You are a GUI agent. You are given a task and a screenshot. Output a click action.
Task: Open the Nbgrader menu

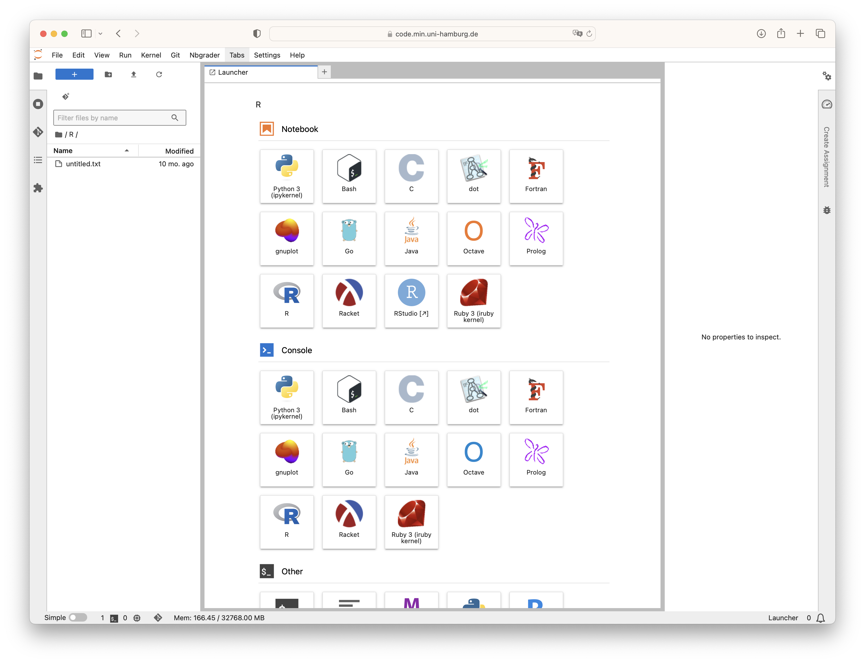(204, 55)
